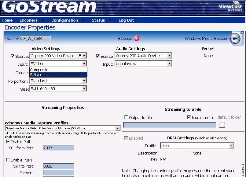Click the default folder link
Viewport: 246px width, 177px height.
click(229, 117)
